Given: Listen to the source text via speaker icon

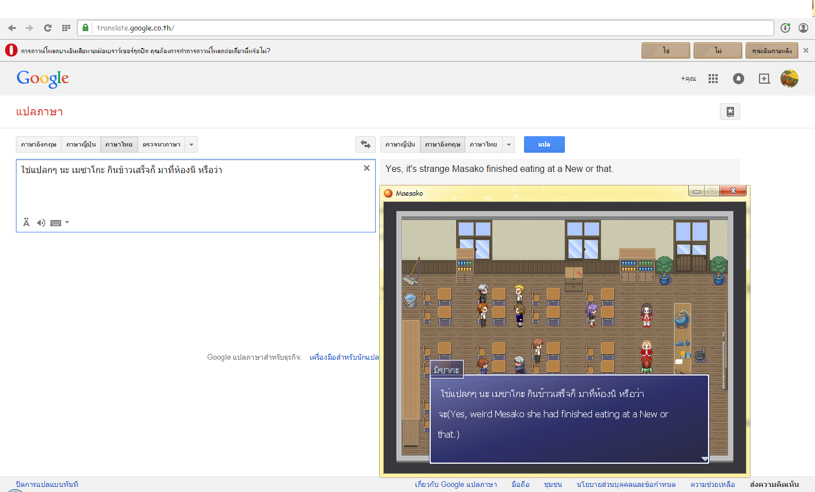Looking at the screenshot, I should 41,223.
